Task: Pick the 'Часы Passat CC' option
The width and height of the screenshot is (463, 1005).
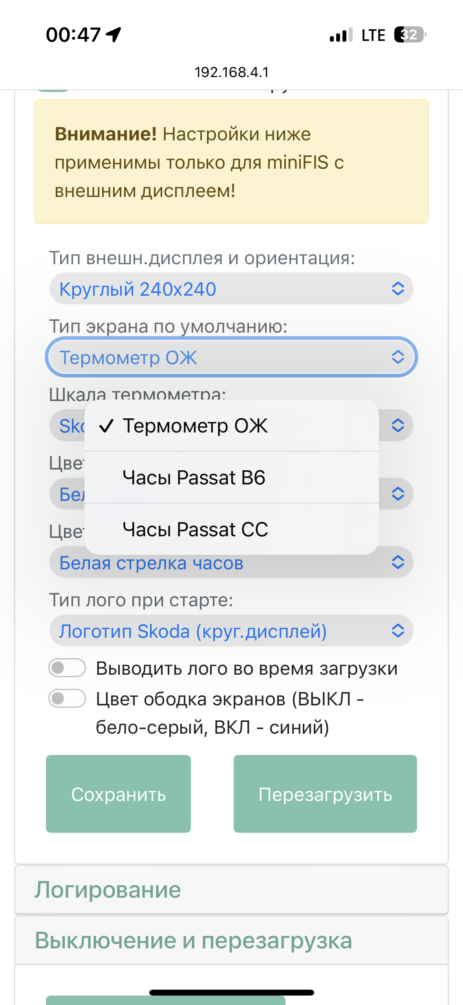Action: coord(231,529)
